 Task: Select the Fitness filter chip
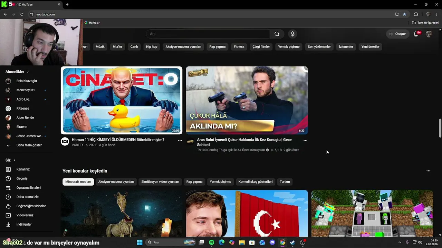[x=239, y=46]
